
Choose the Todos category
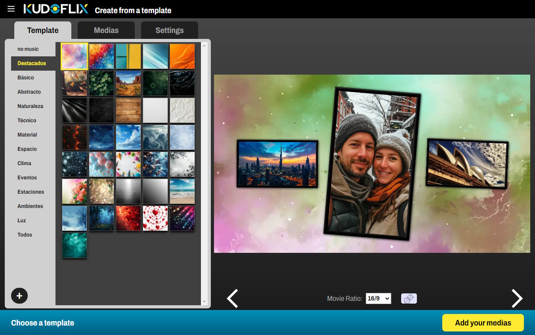pos(25,235)
